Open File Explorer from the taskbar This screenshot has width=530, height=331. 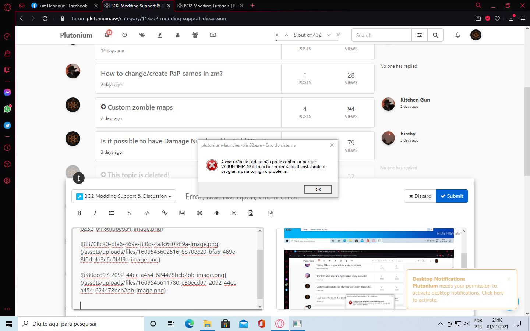[208, 324]
